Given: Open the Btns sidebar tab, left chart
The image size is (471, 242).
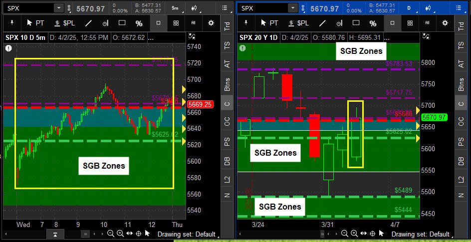Looking at the screenshot, I should coord(227,84).
